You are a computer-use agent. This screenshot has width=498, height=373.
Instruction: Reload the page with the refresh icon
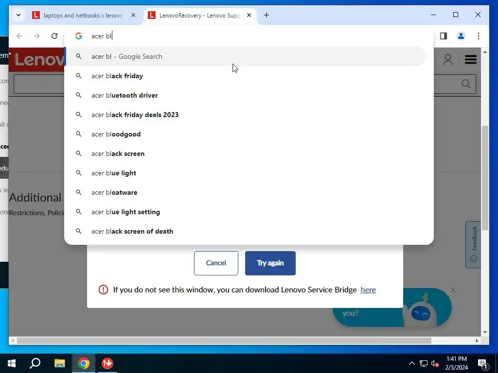(x=54, y=36)
